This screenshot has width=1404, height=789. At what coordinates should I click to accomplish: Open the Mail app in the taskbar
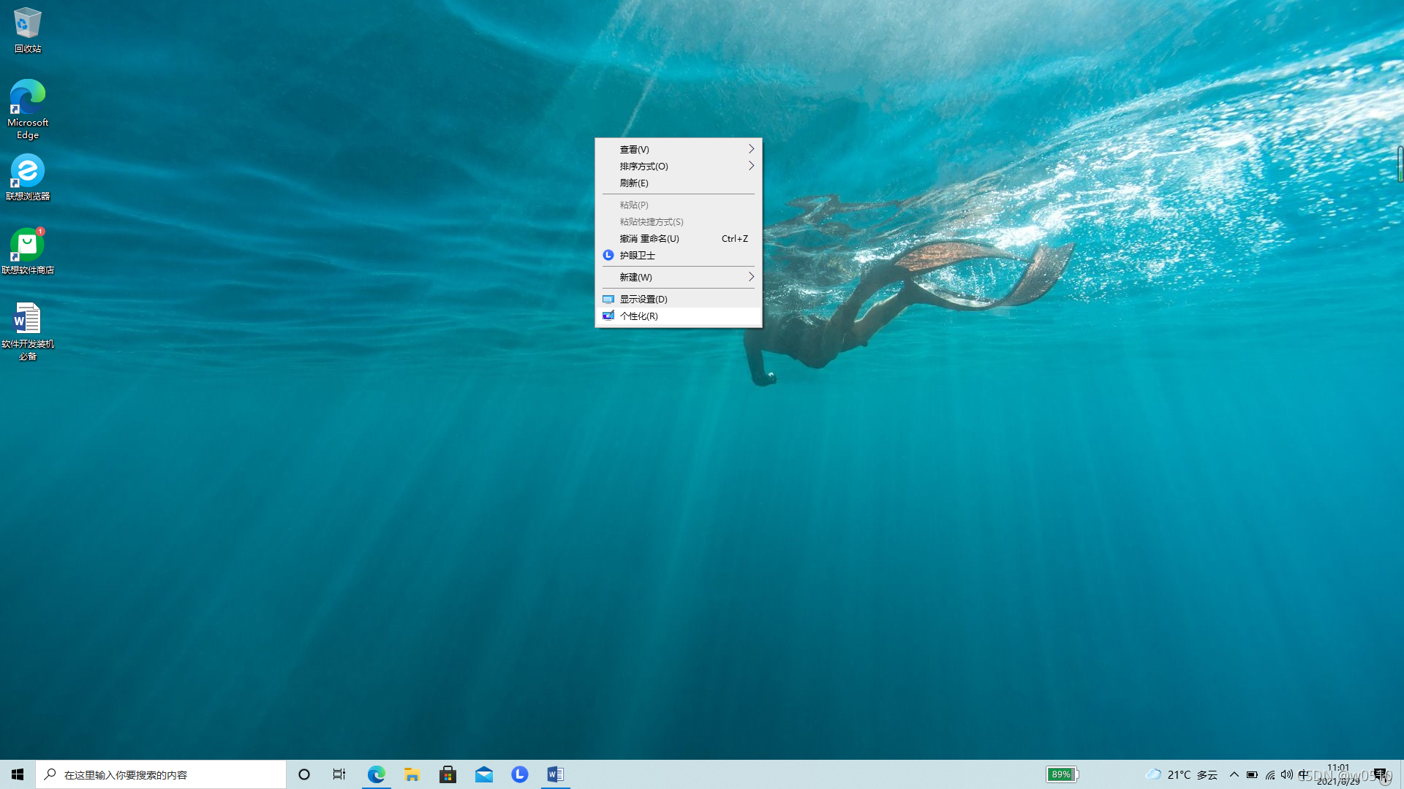point(483,774)
